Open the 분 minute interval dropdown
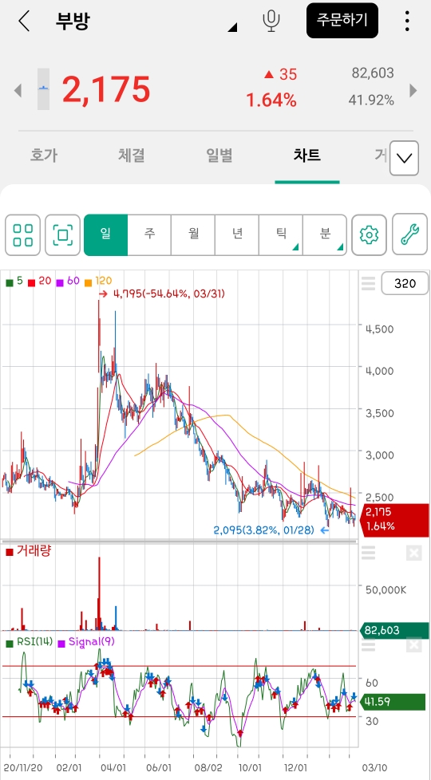The width and height of the screenshot is (431, 780). (325, 234)
